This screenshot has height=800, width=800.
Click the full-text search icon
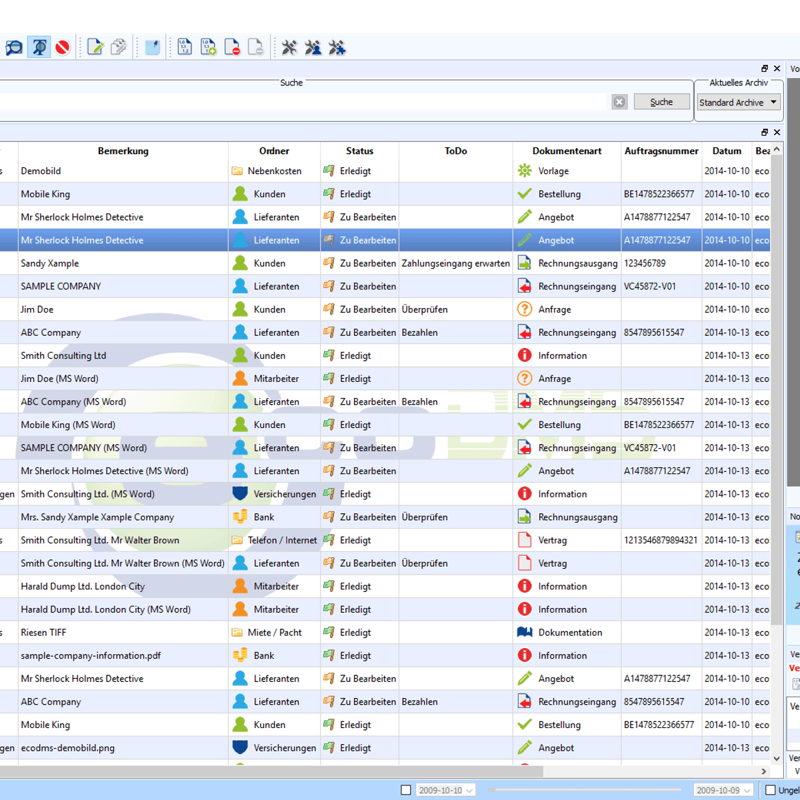click(39, 47)
